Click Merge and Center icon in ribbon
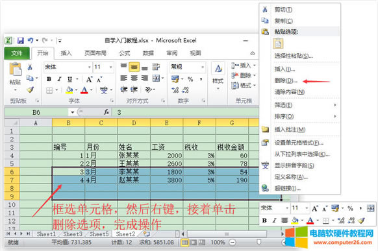 157,78
